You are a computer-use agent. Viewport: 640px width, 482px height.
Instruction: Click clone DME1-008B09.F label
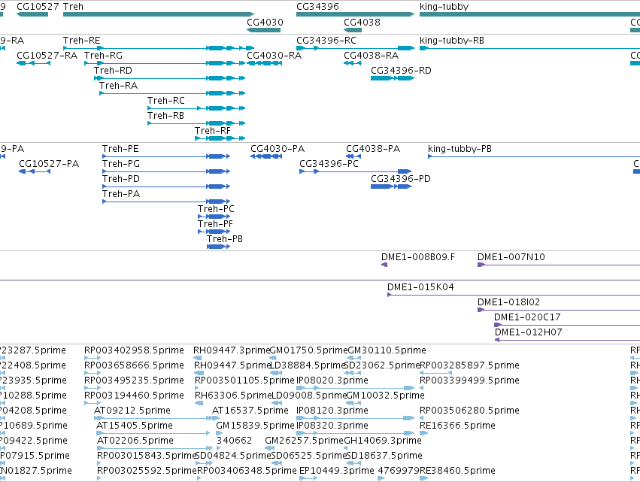pyautogui.click(x=418, y=257)
